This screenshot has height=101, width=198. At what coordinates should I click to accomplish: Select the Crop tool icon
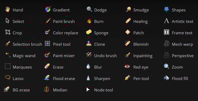tap(8, 32)
